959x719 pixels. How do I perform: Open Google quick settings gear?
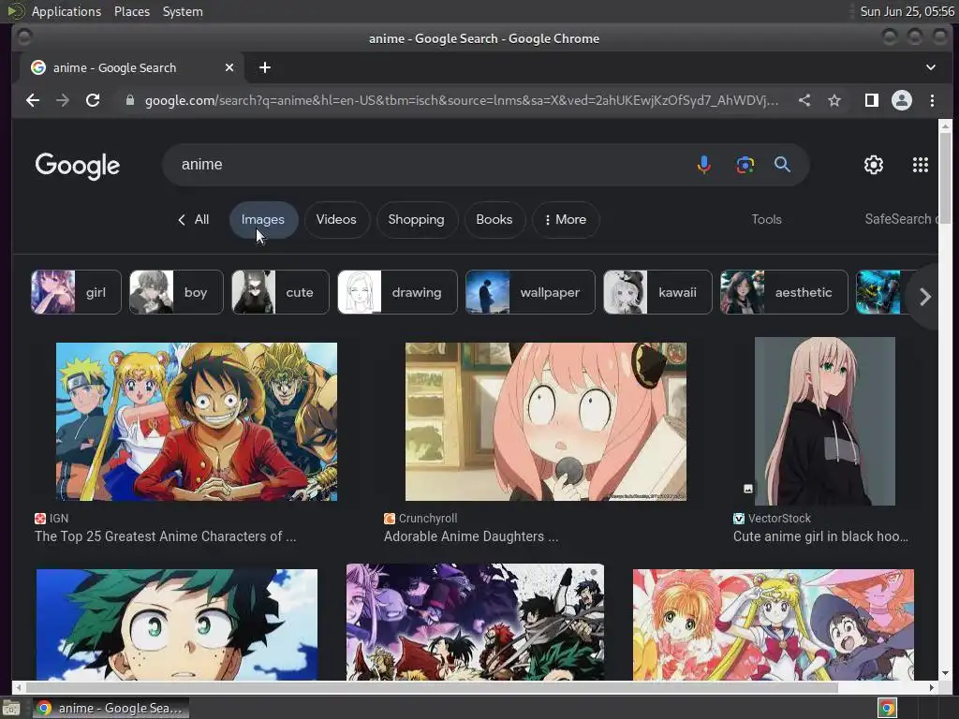click(x=874, y=165)
